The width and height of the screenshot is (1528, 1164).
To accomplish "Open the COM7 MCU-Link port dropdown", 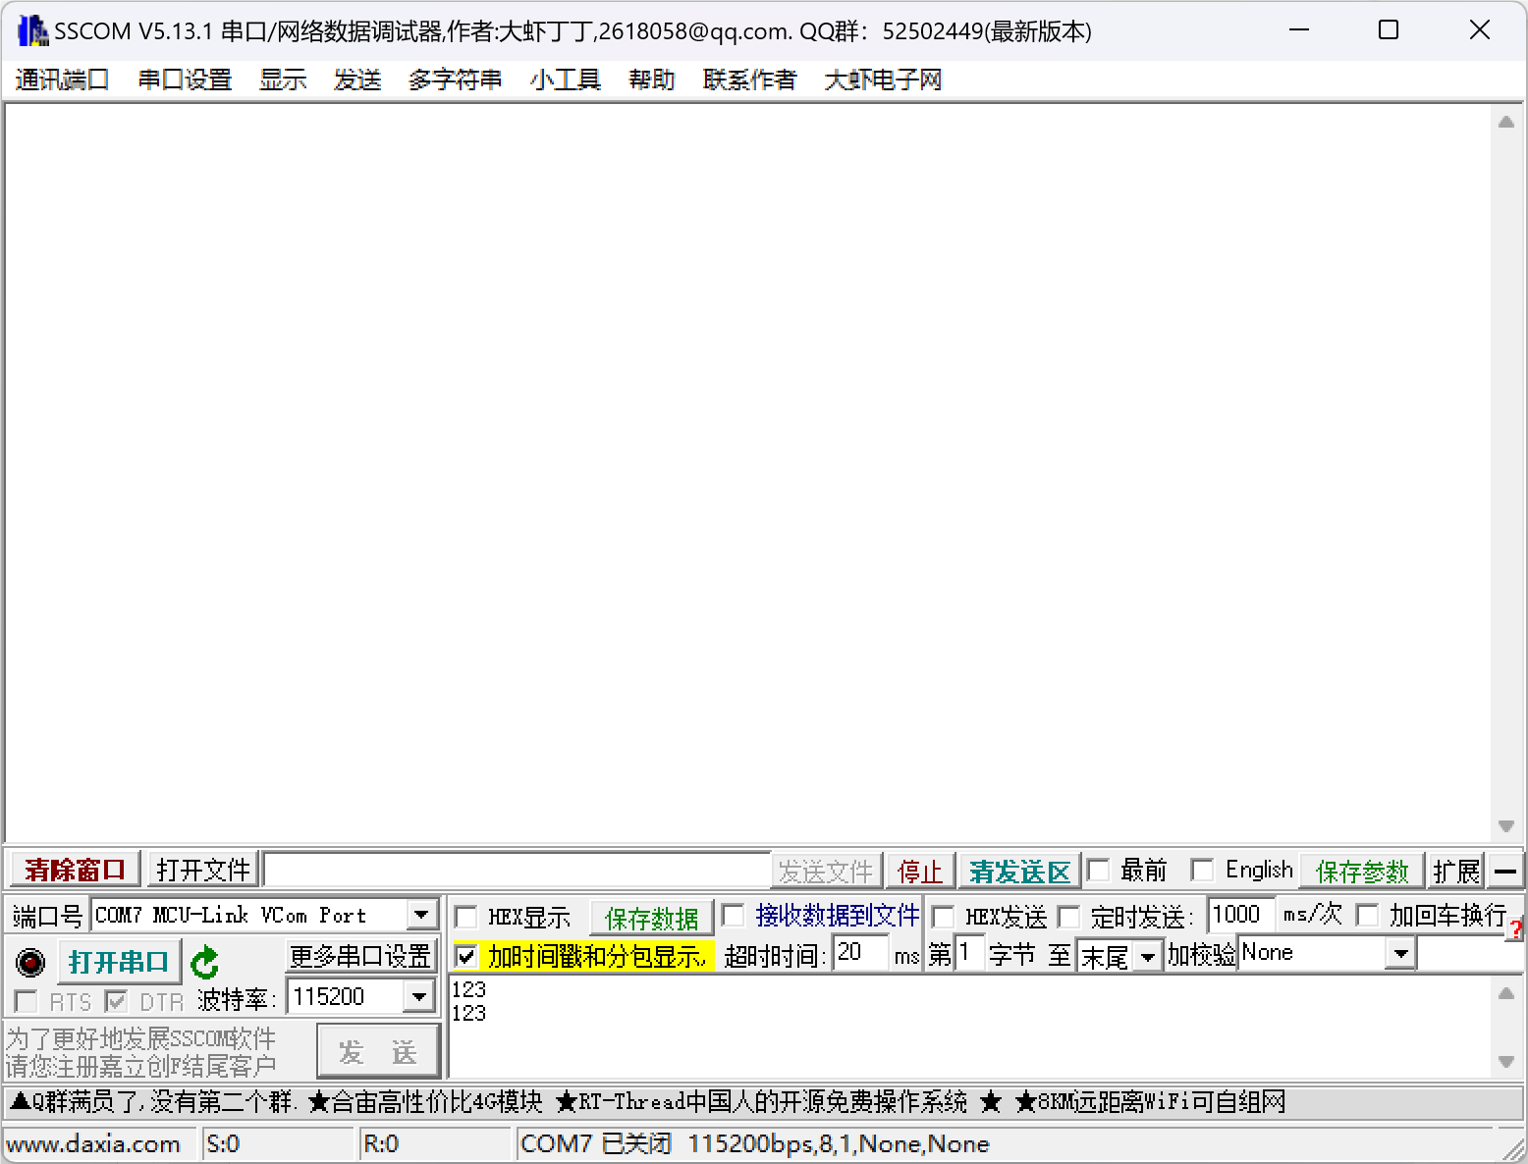I will coord(422,916).
